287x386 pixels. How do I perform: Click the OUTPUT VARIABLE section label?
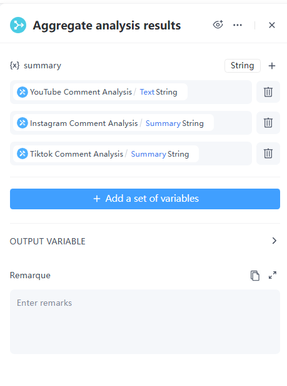48,241
